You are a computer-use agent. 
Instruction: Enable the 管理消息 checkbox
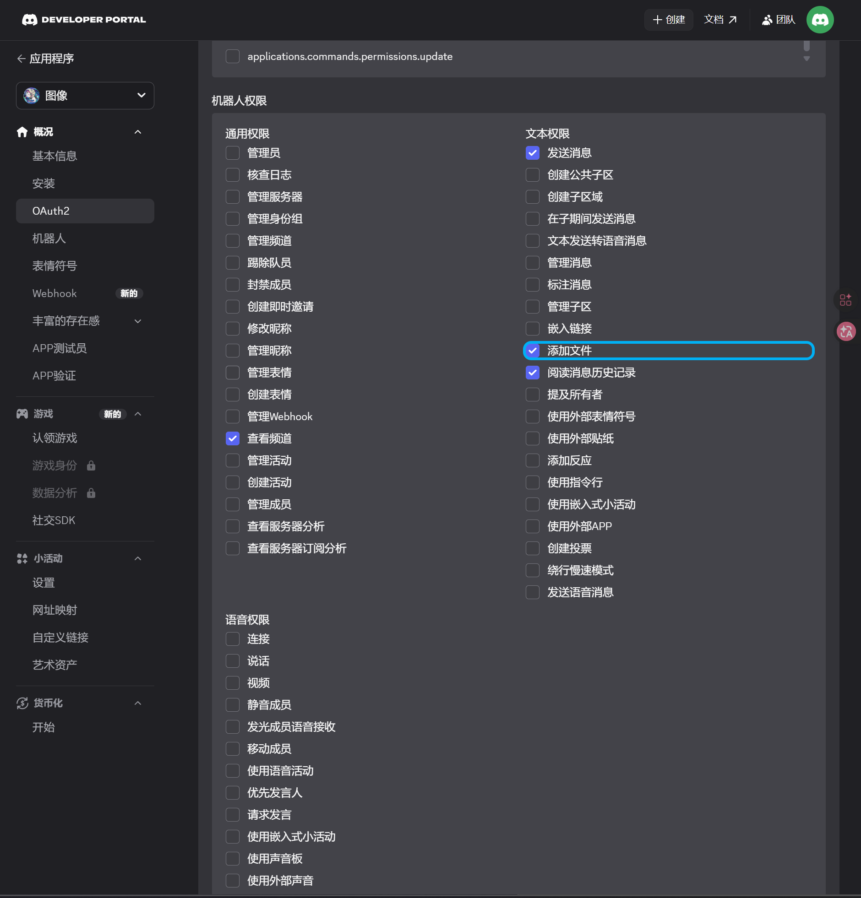532,263
